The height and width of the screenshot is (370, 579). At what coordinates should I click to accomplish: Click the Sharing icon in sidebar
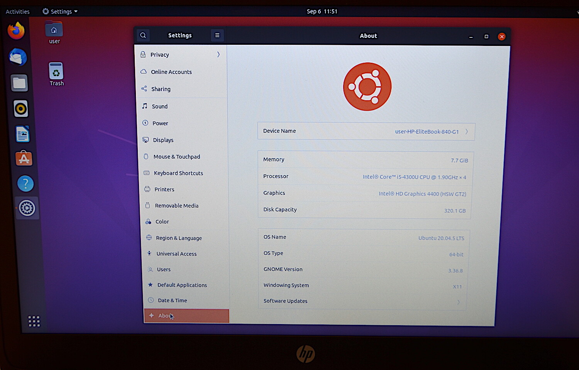click(144, 89)
